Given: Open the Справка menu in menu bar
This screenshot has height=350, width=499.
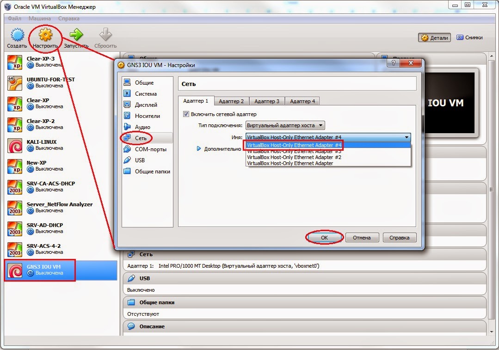Looking at the screenshot, I should (x=69, y=18).
